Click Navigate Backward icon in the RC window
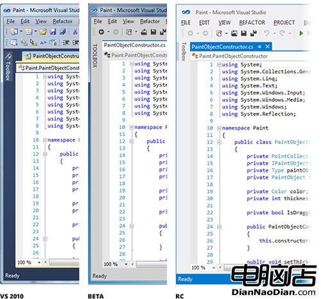 (x=191, y=33)
